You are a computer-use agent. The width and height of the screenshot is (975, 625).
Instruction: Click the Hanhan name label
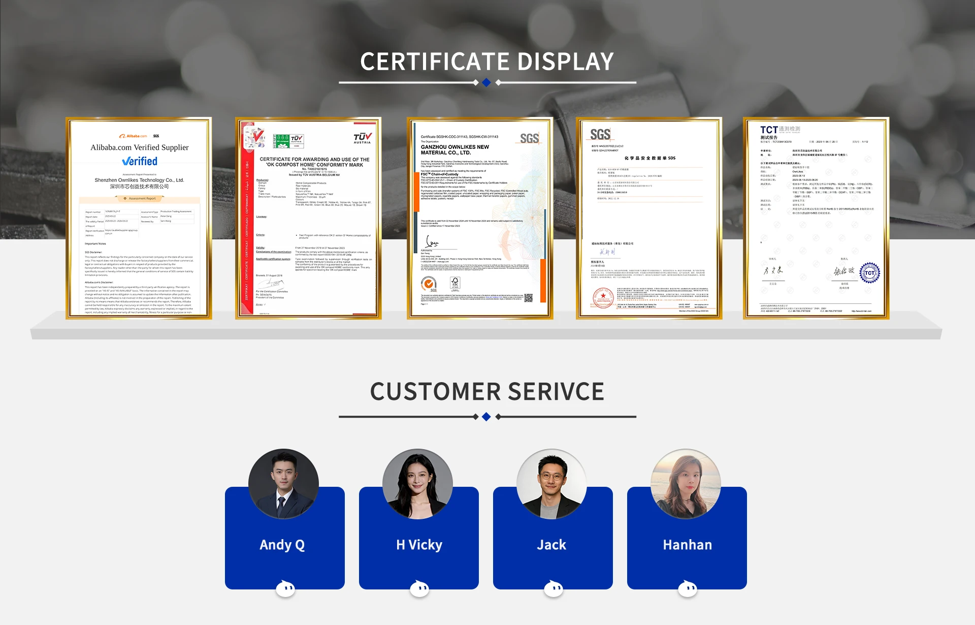687,545
